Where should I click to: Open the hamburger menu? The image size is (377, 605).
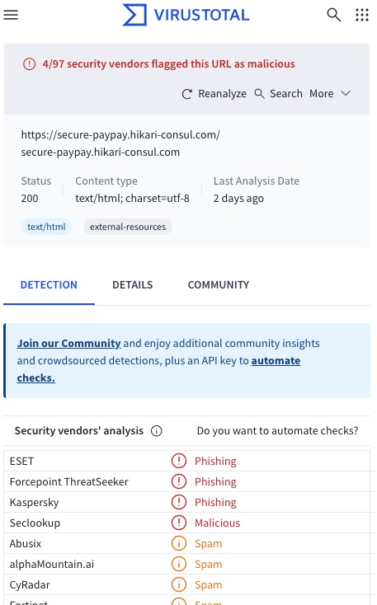(x=11, y=15)
